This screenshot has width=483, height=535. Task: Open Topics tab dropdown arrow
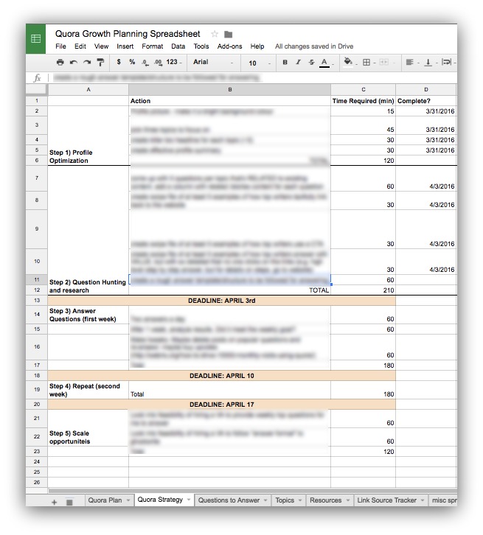(300, 500)
